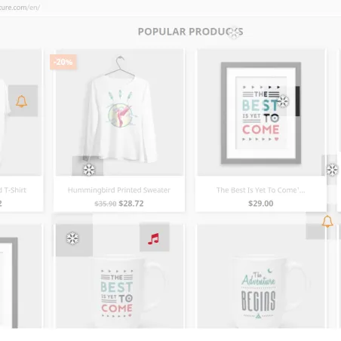Viewport: 341px width, 341px height.
Task: Click the orange bell on the T-shirt image
Action: pos(22,101)
